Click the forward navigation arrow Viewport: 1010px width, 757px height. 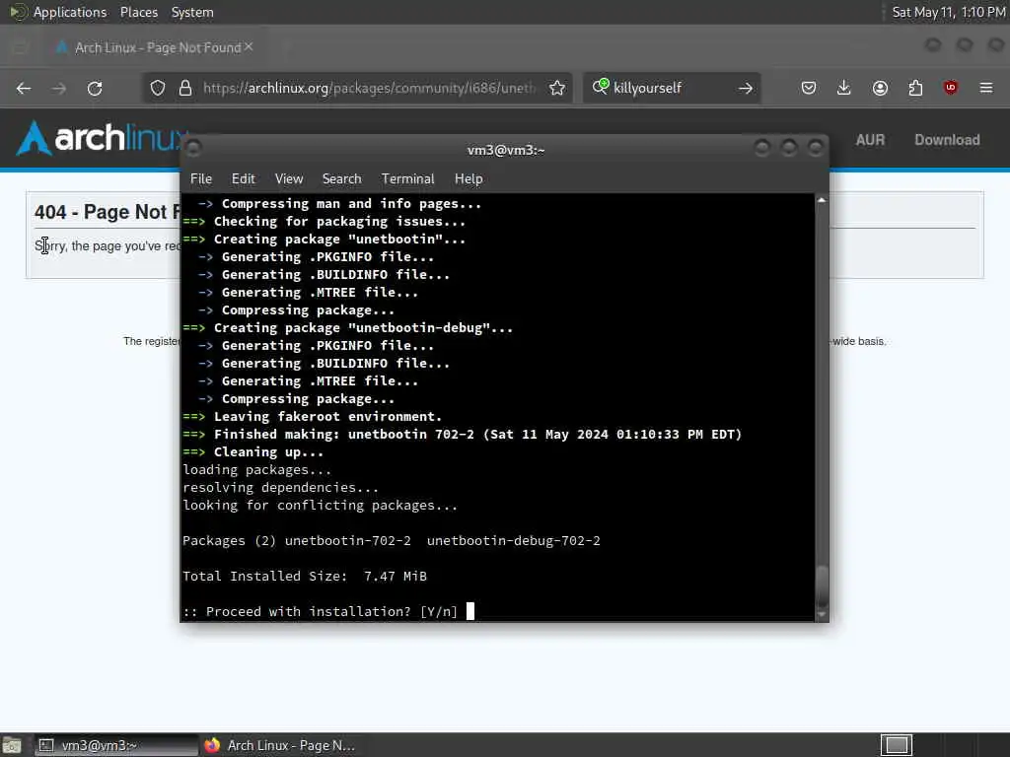point(59,88)
